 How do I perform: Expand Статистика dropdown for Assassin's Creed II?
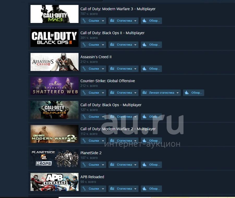[135, 69]
